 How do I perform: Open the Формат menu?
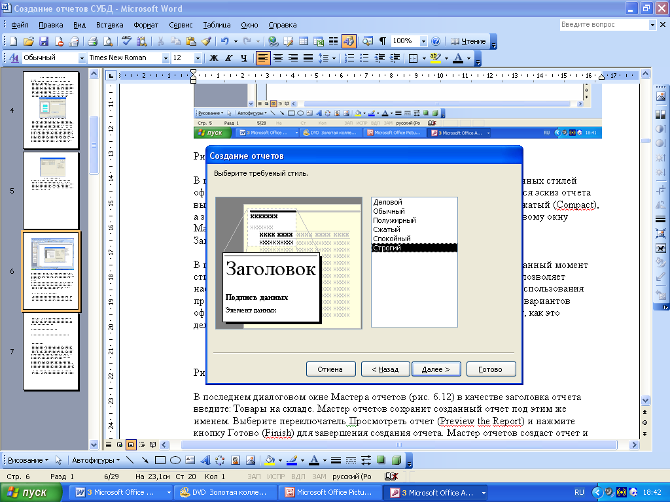tap(146, 25)
